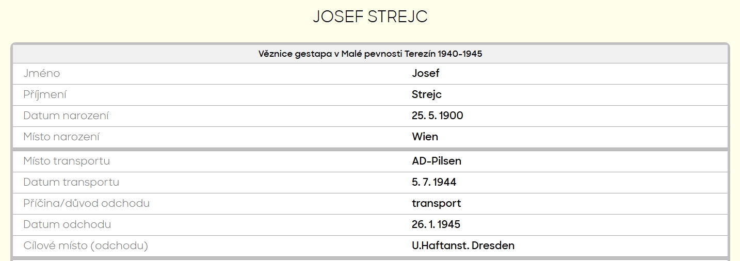Click the Datum odchodu label
Screen dimensions: 740x261
tap(67, 224)
